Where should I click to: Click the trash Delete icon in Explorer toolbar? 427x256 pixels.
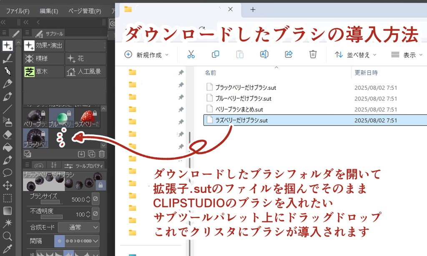point(313,55)
